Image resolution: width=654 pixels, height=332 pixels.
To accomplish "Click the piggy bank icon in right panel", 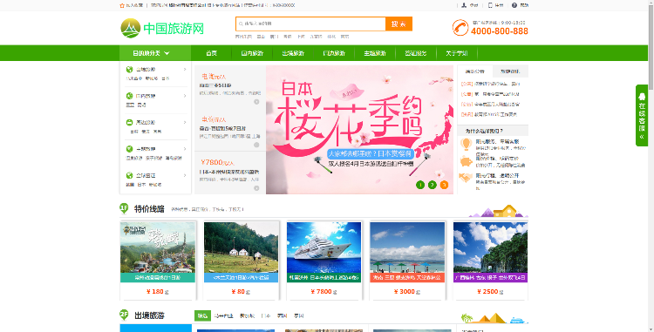I will [466, 161].
